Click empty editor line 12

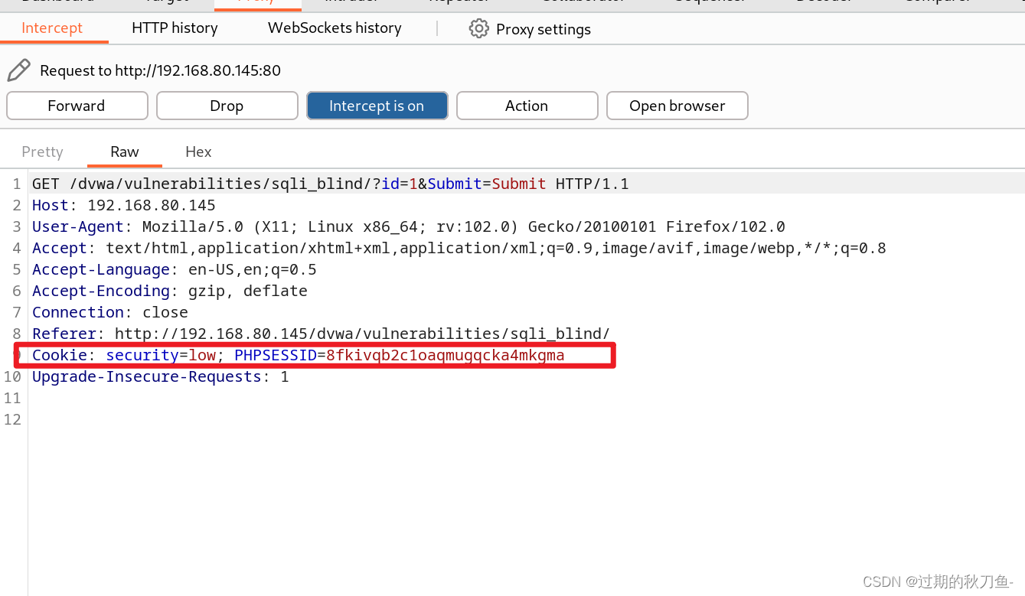pyautogui.click(x=527, y=419)
